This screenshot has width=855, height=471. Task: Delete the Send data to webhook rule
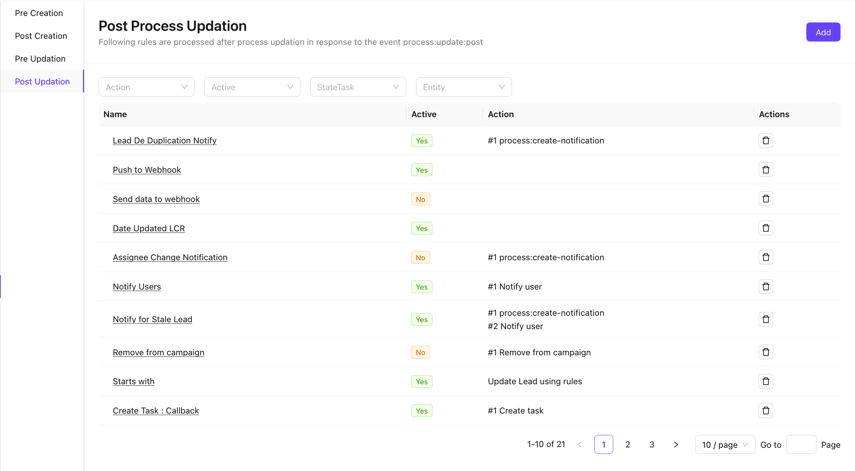(x=766, y=199)
